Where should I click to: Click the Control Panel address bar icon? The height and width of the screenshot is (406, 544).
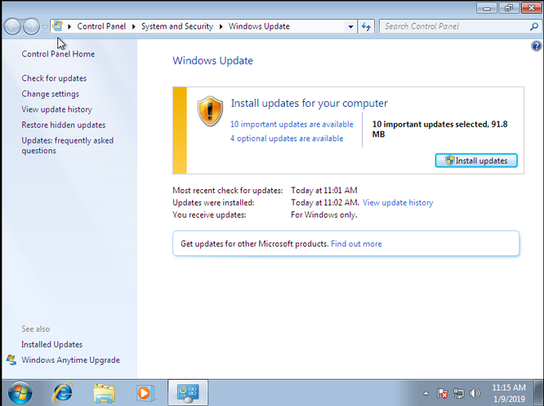point(58,26)
